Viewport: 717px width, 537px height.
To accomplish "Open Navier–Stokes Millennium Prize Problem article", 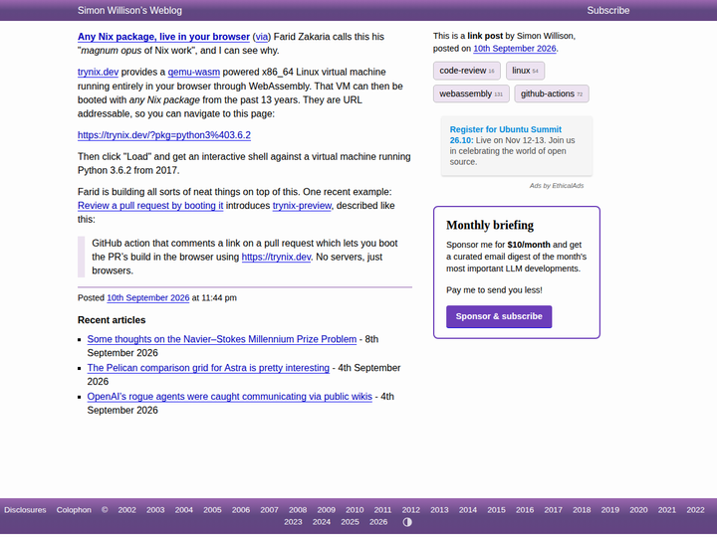I will 221,339.
